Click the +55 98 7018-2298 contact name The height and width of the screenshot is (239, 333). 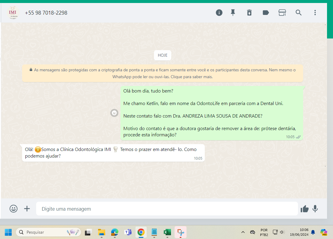pos(46,13)
